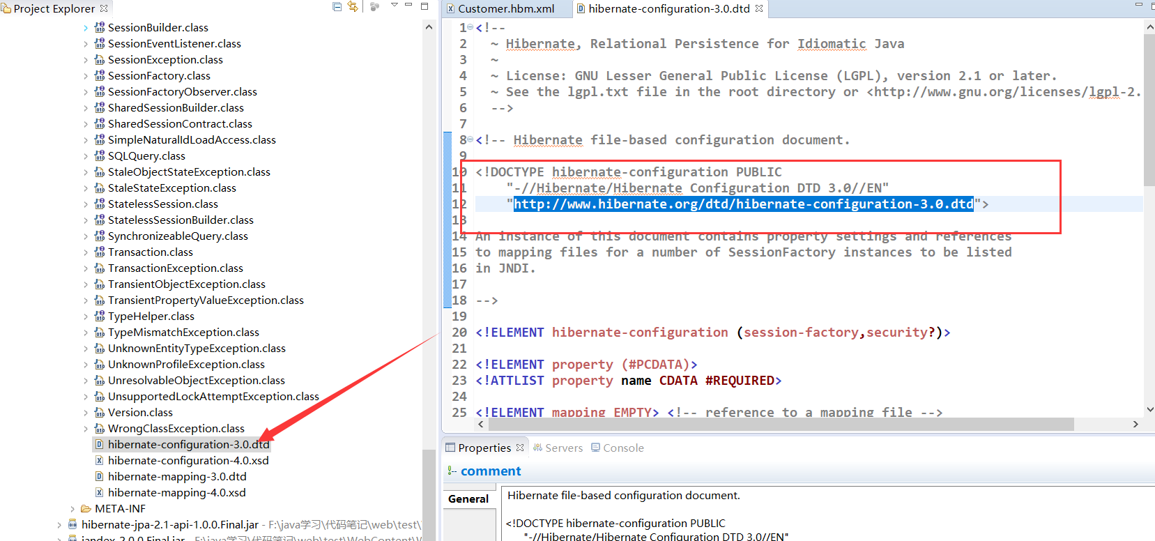The image size is (1155, 541).
Task: Close the hibernate-configuration-3.0.dtd editor tab
Action: 759,8
